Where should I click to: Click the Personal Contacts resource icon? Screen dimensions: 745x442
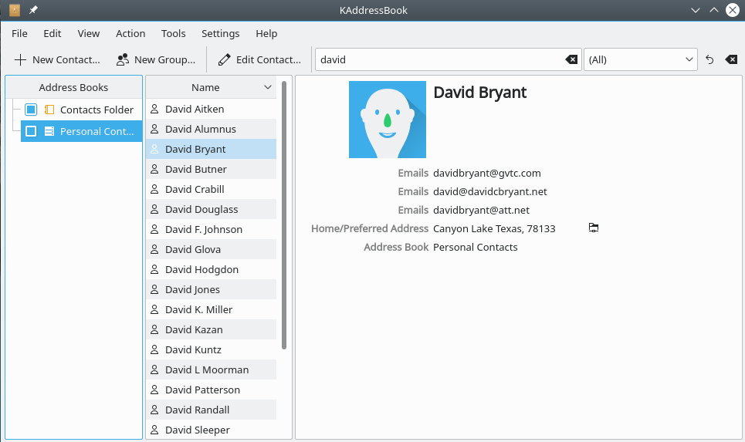pos(49,131)
